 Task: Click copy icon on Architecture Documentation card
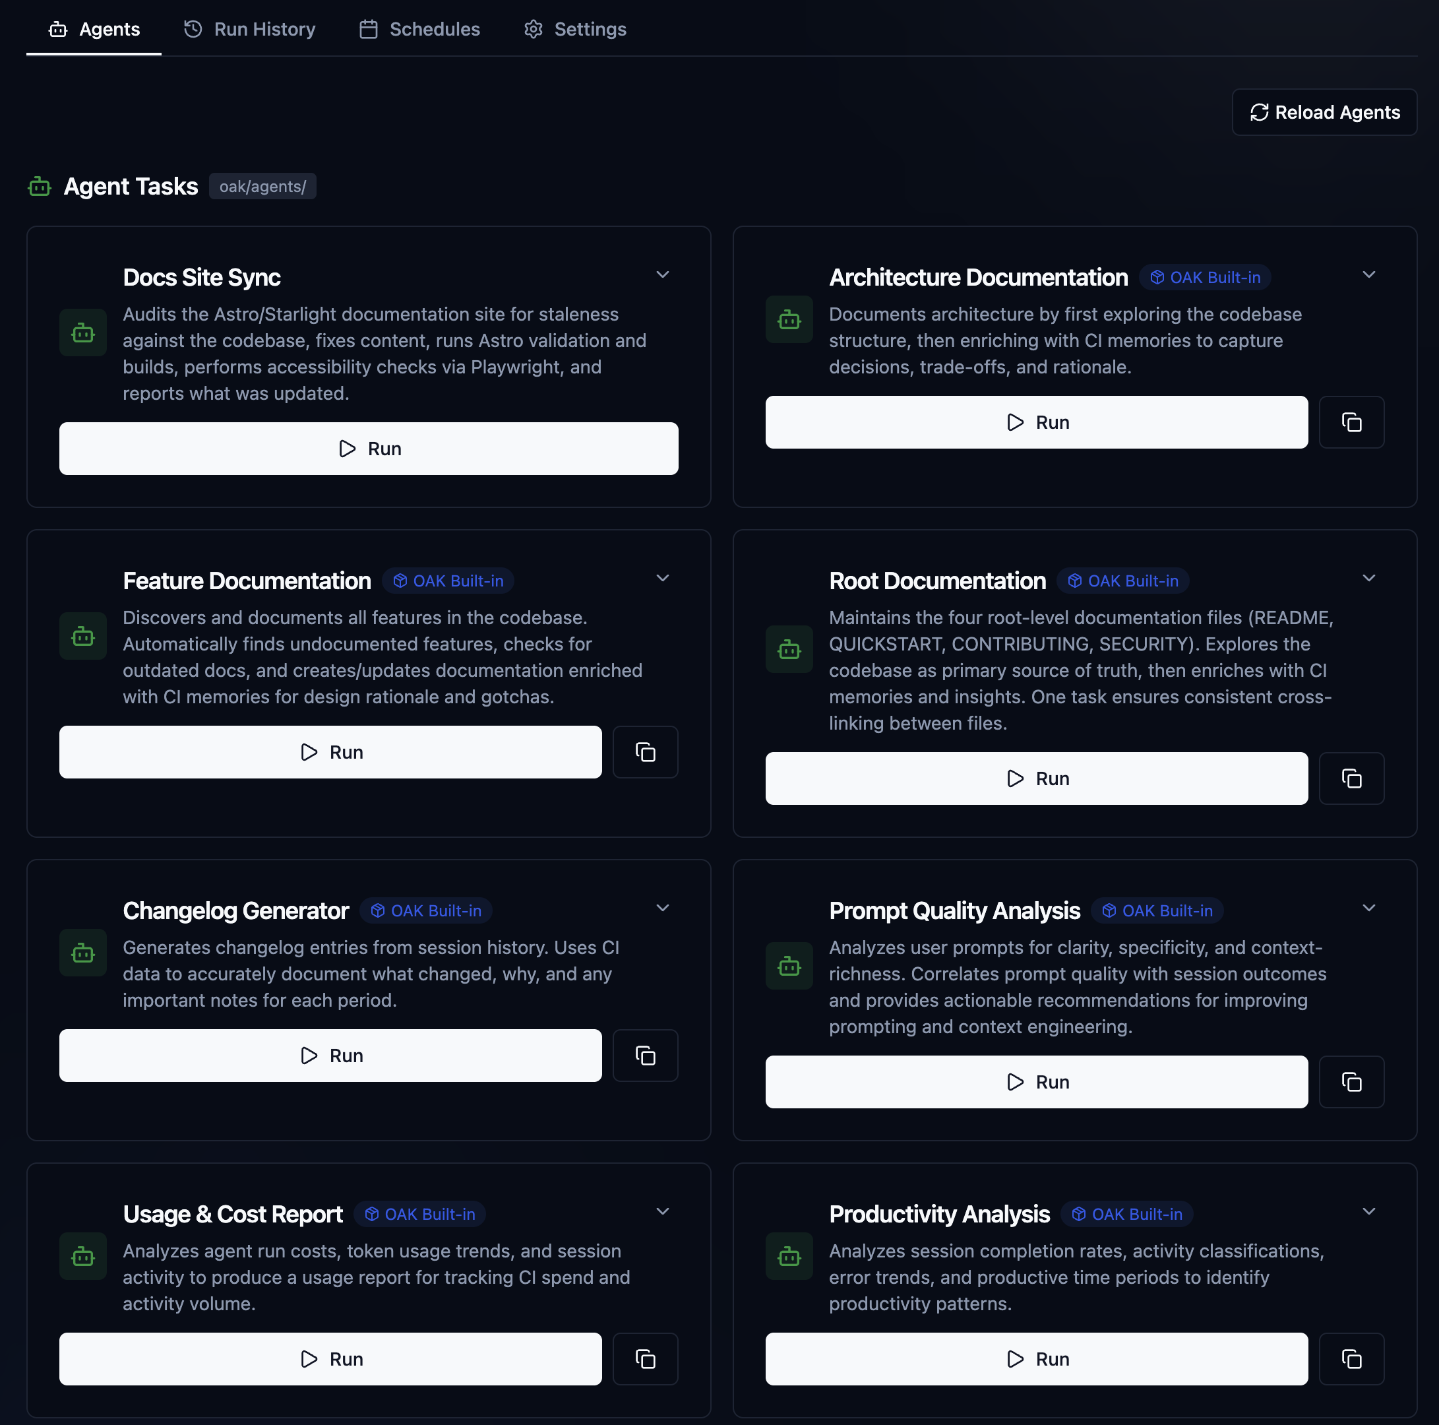(1351, 422)
